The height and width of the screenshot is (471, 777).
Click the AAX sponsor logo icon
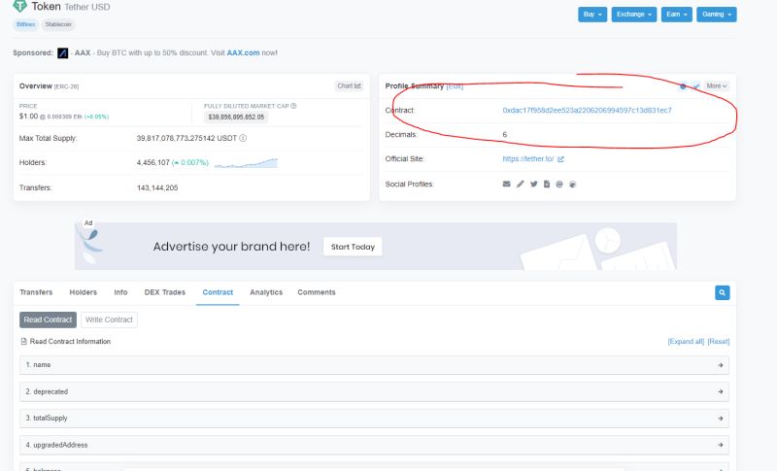[62, 53]
